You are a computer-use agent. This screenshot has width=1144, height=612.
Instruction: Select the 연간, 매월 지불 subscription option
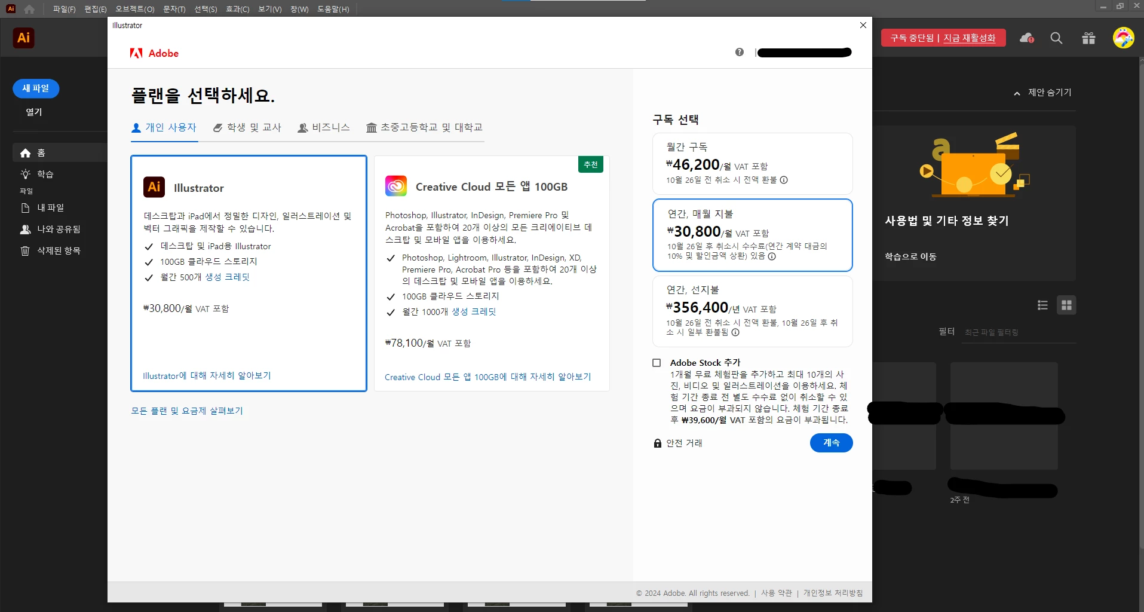pyautogui.click(x=752, y=235)
